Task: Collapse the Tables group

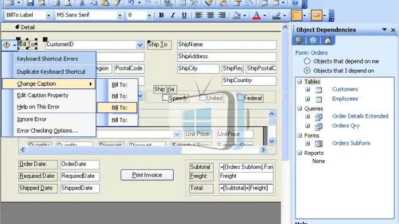Action: coord(300,82)
